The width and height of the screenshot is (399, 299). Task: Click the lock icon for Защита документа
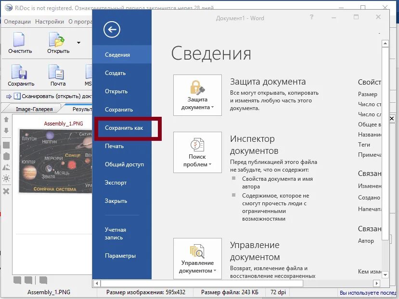coord(197,87)
